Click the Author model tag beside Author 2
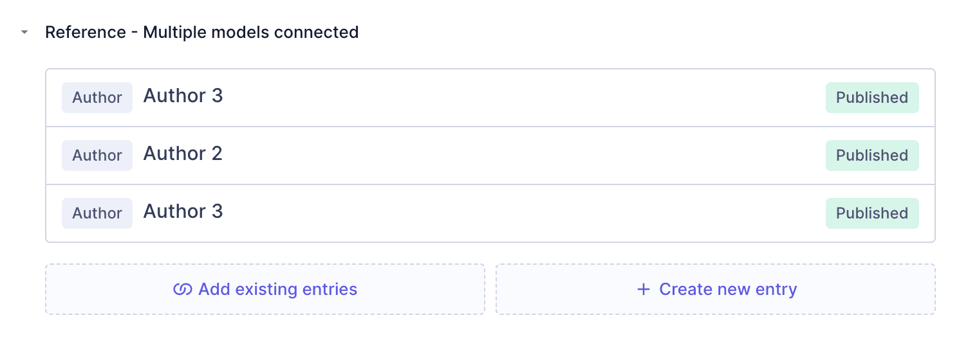This screenshot has height=338, width=968. pyautogui.click(x=97, y=156)
